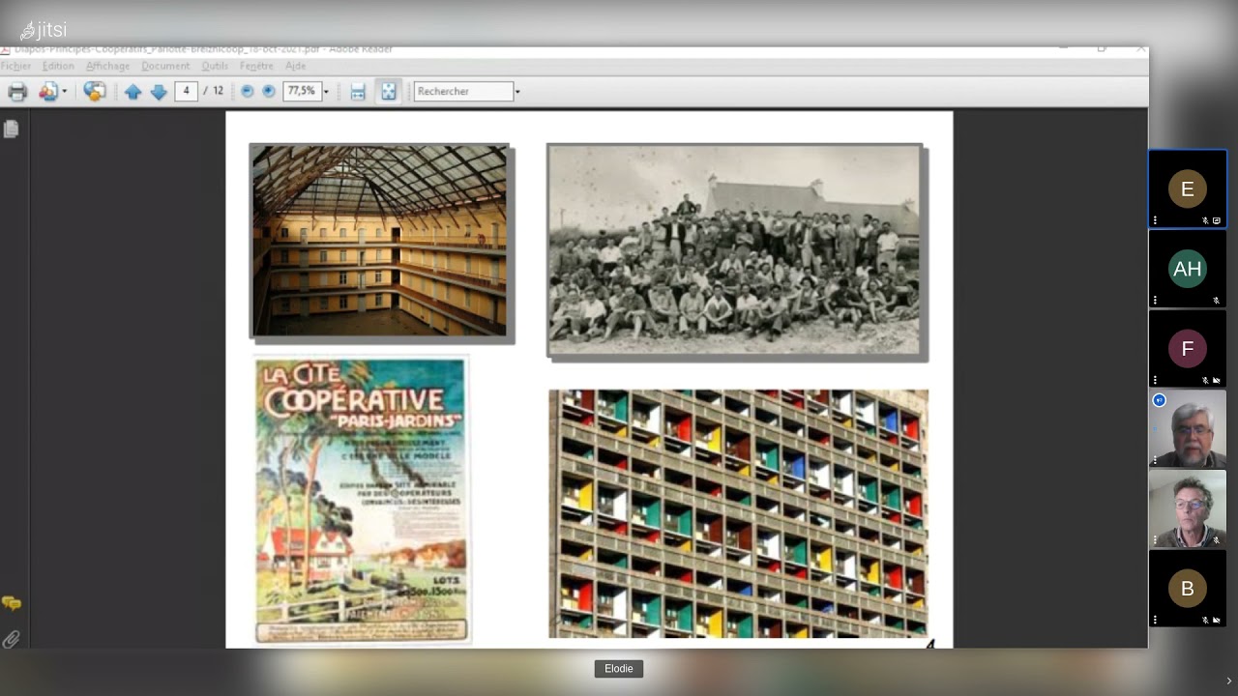The image size is (1238, 696).
Task: Open three-dots menu on tile E
Action: 1155,220
